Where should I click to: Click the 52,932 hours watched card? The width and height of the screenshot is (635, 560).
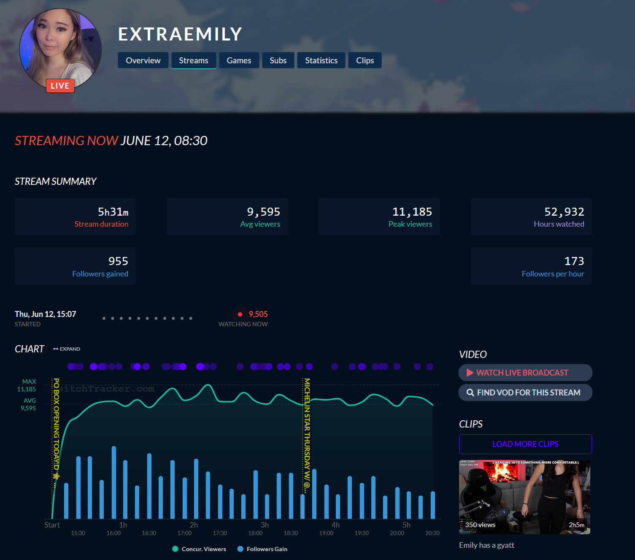tap(531, 216)
